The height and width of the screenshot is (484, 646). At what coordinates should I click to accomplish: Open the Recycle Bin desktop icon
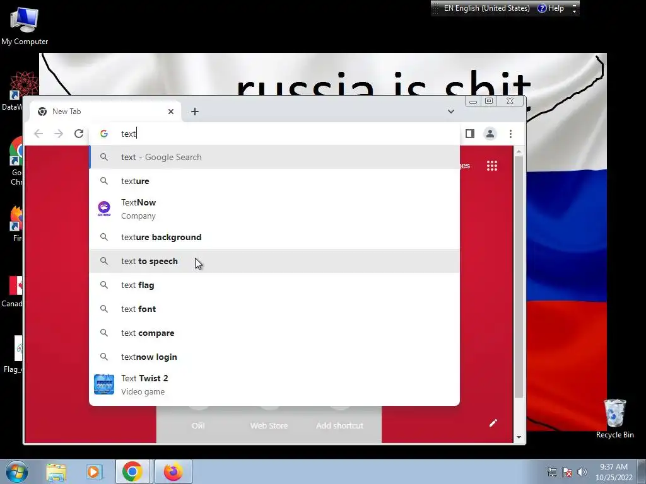614,418
